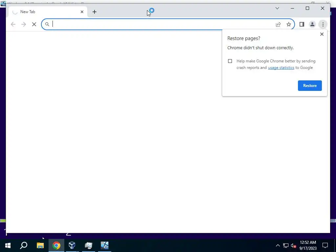Open the notification center
Image resolution: width=336 pixels, height=252 pixels.
click(x=325, y=245)
